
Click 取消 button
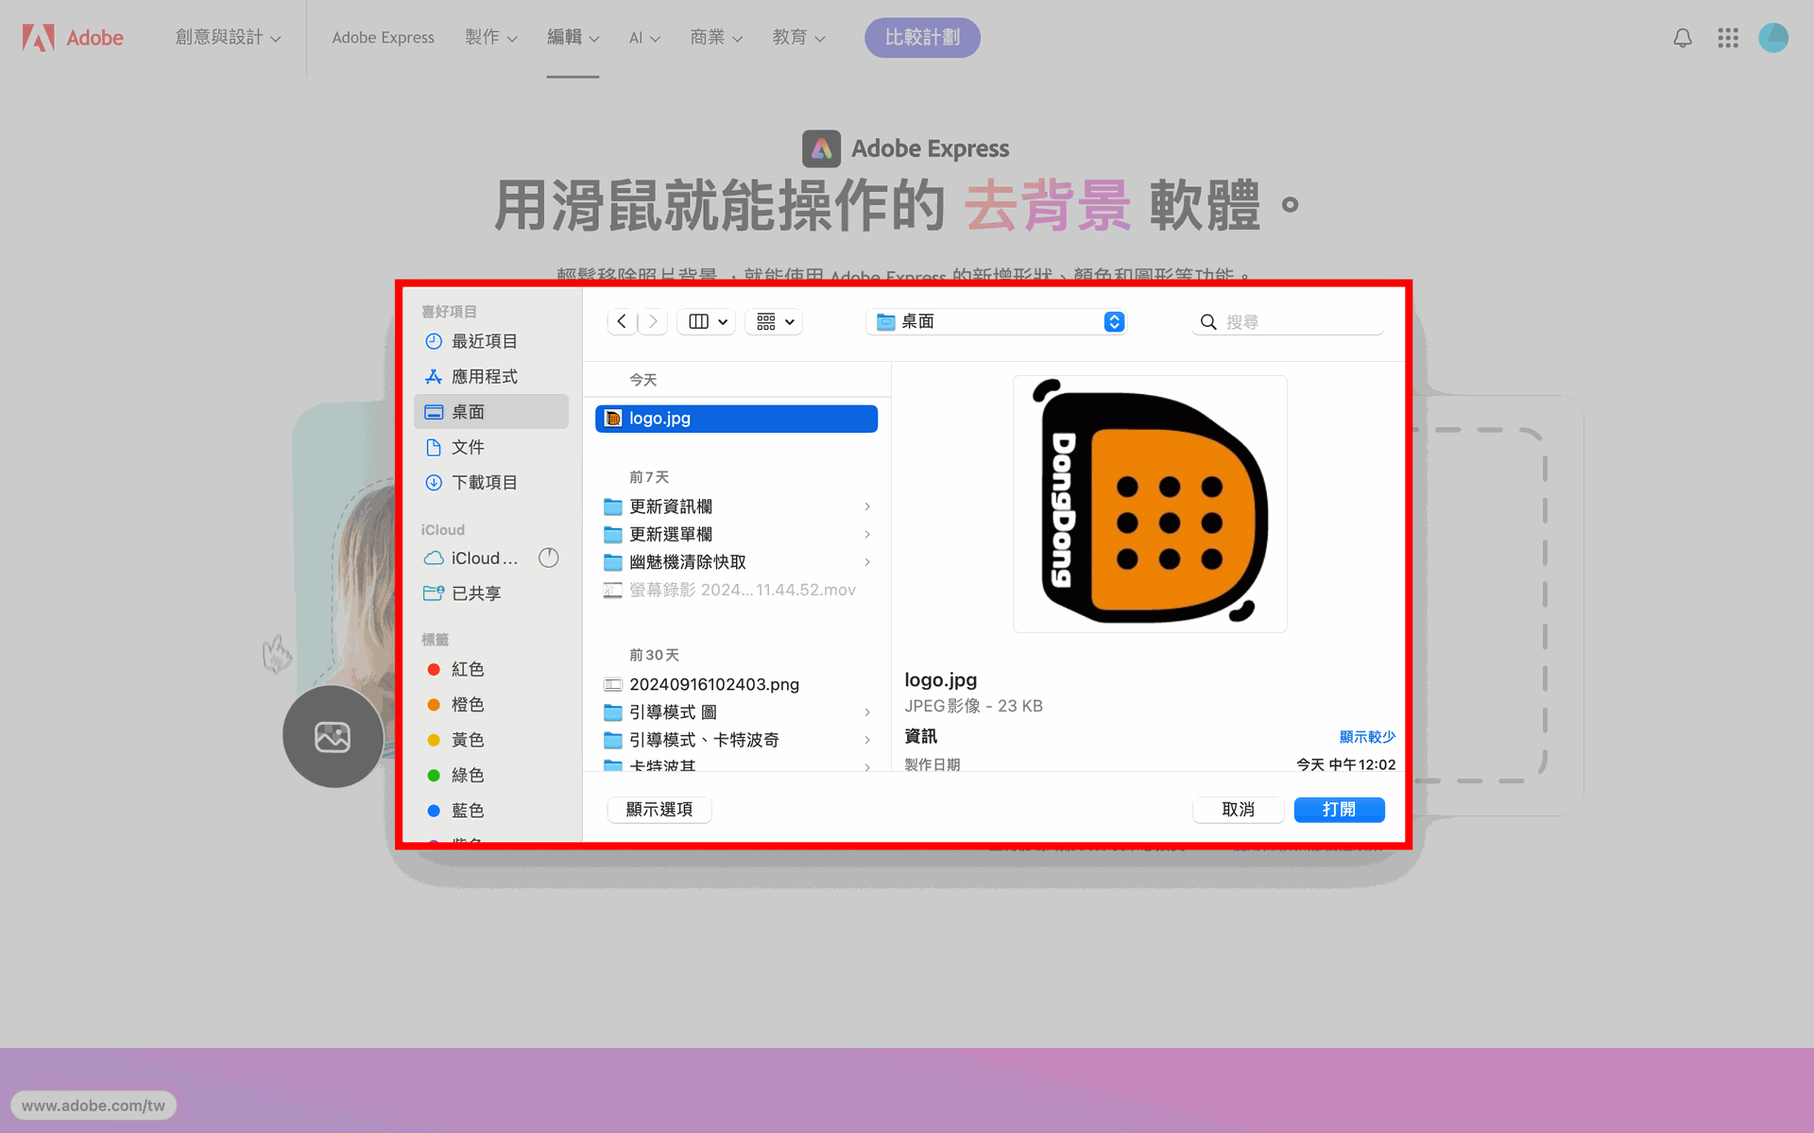1238,809
